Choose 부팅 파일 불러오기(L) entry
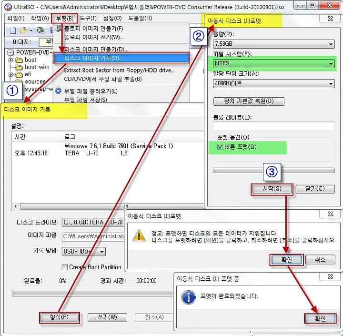This screenshot has height=336, width=343. pos(91,91)
